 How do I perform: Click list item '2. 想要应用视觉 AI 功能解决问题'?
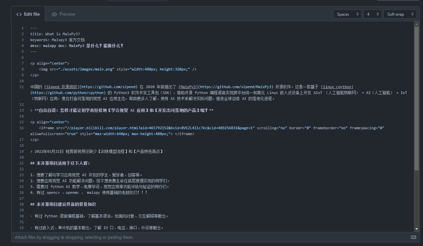(100, 181)
